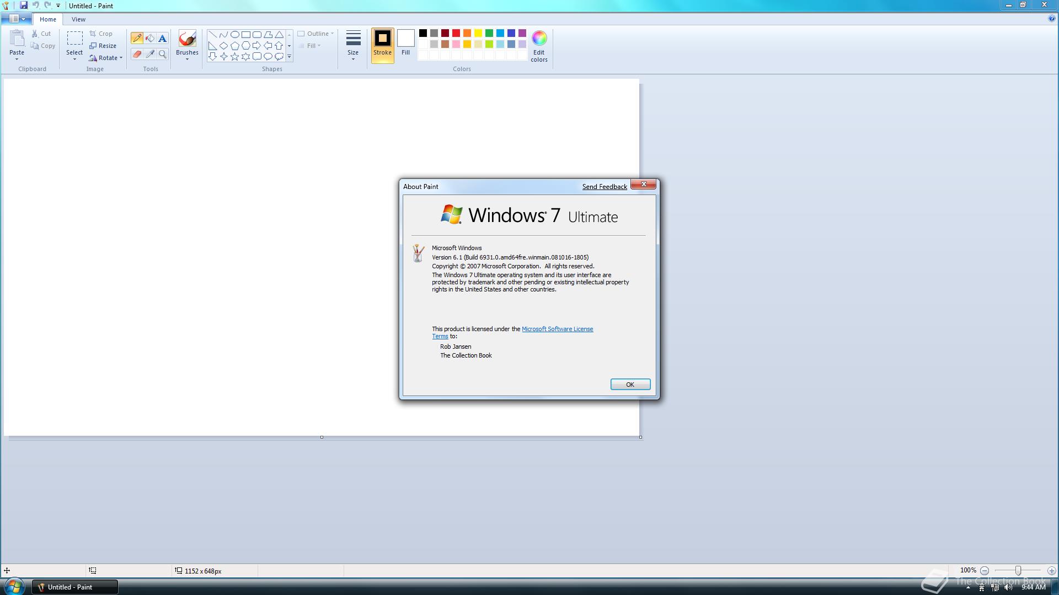Screen dimensions: 1059x595
Task: Switch to the Home ribbon tab
Action: (48, 19)
